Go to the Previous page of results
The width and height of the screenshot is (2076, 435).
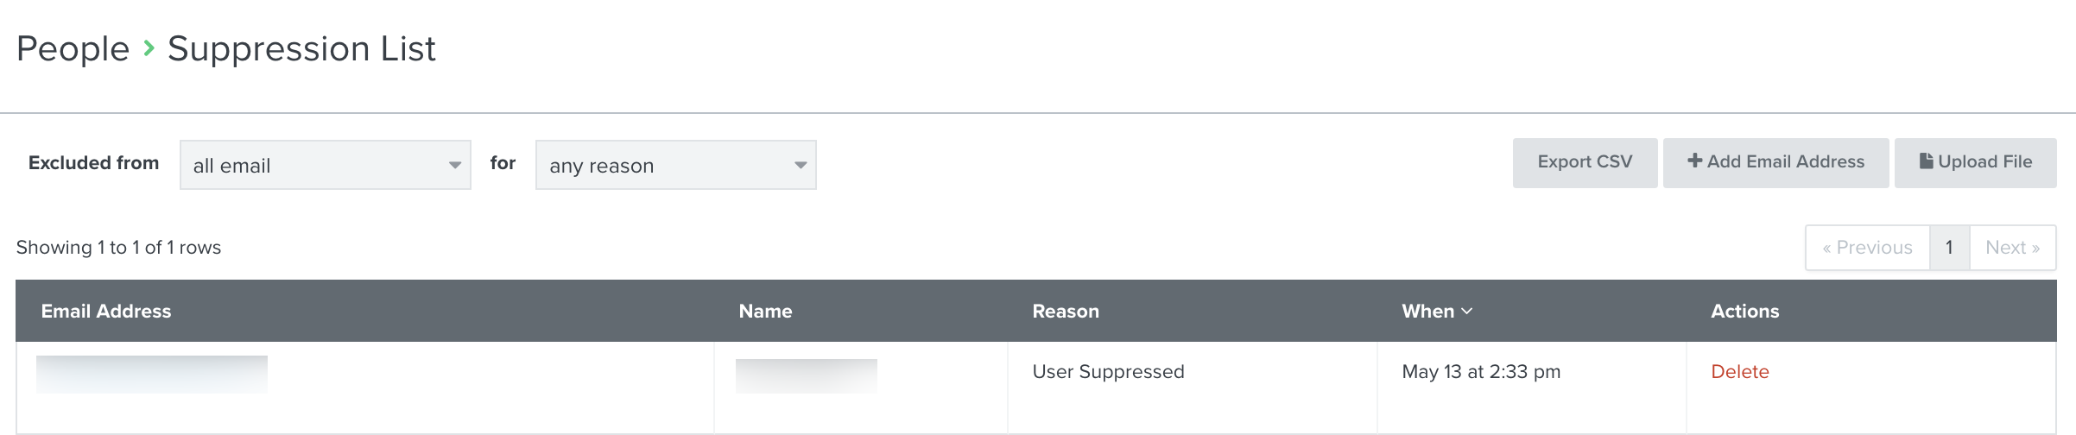[x=1867, y=248]
